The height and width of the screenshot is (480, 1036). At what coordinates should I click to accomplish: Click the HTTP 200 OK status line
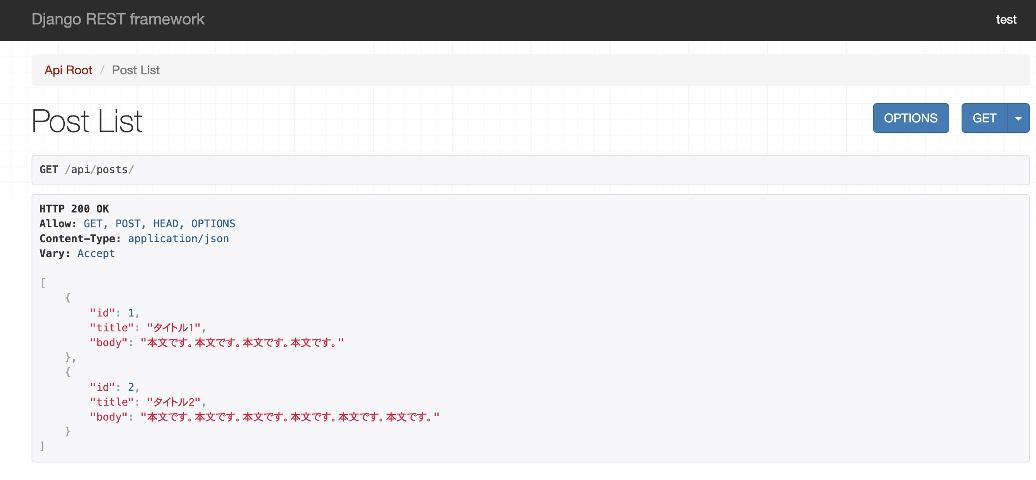coord(74,209)
